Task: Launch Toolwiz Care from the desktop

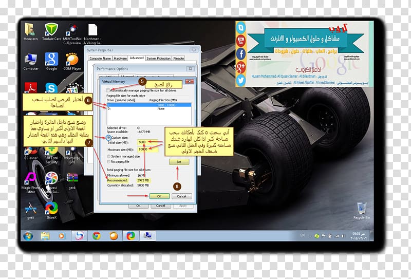Action: pyautogui.click(x=51, y=32)
